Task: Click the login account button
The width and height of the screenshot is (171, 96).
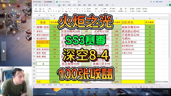Action: click(x=159, y=2)
